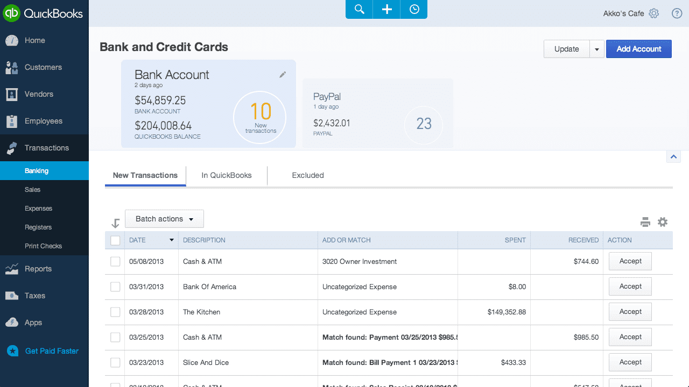Viewport: 689px width, 387px height.
Task: Open the Update dropdown arrow
Action: point(596,49)
